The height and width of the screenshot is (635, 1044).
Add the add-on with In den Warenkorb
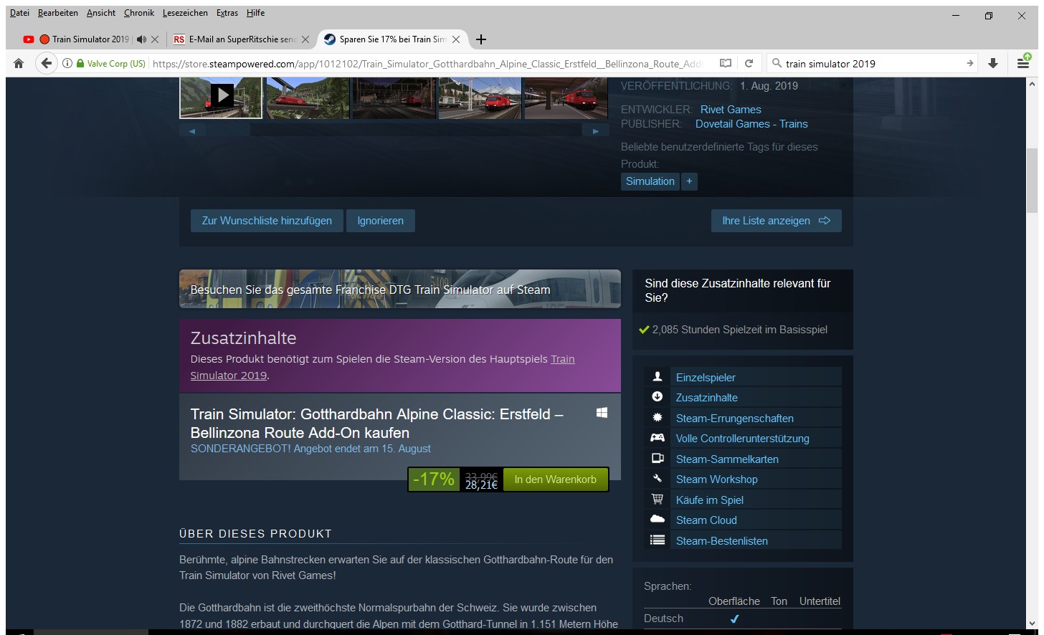556,479
